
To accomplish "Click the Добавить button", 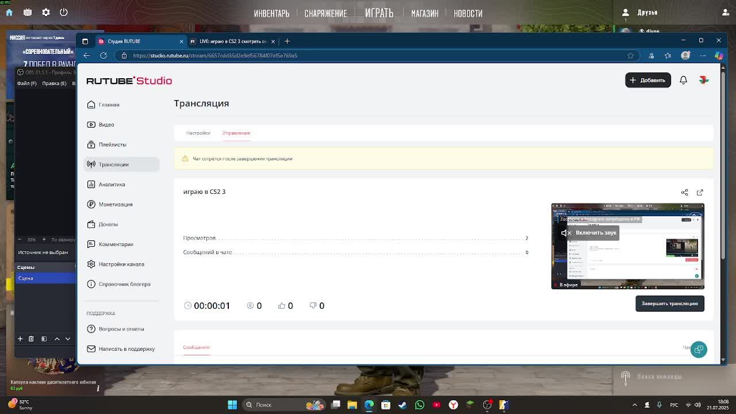I will pos(648,80).
